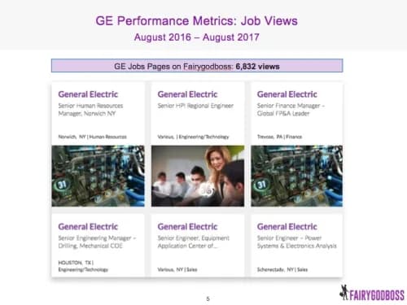Screen dimensions: 407x305
Task: Click the slide title GE Performance Metrics
Action: 196,21
